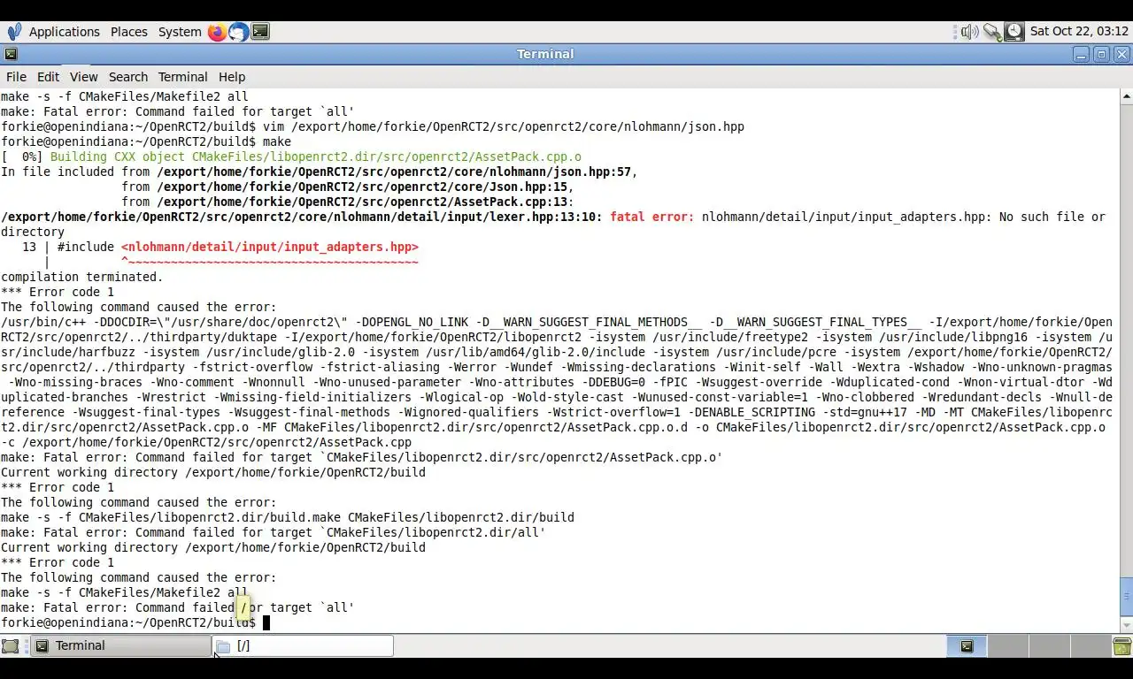Open a new terminal from the panel launcher

click(260, 32)
